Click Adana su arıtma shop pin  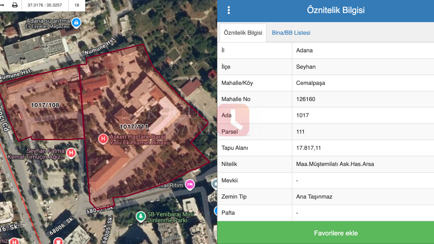point(76,23)
